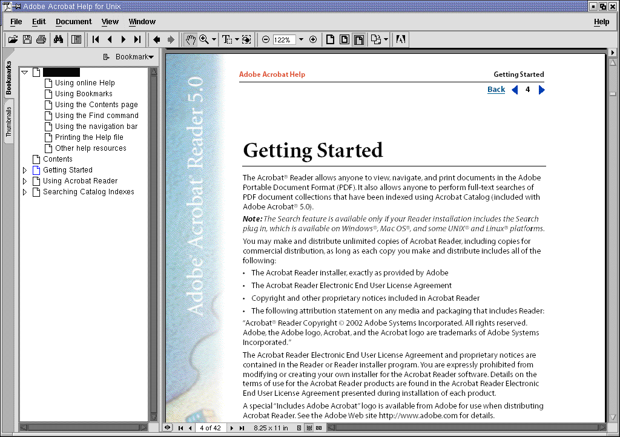
Task: Open the zoom percentage dropdown
Action: [301, 39]
